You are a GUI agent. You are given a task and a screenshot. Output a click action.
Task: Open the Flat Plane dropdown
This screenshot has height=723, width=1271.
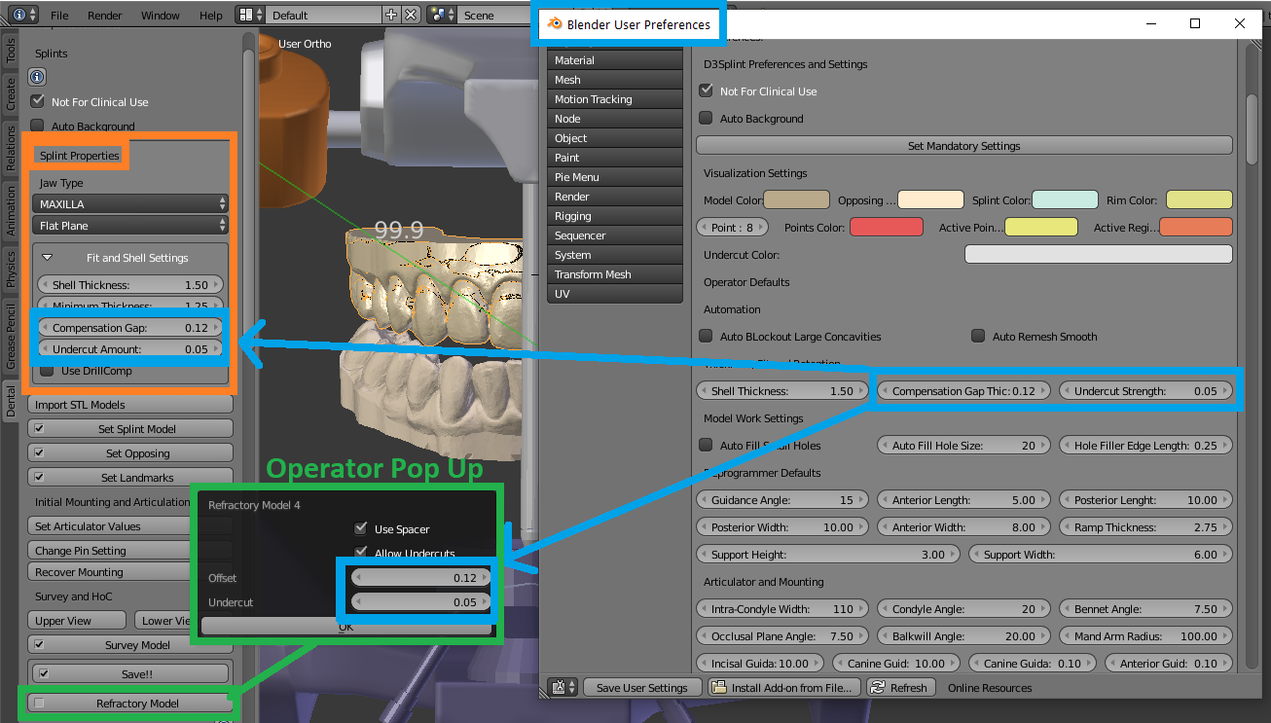click(130, 226)
